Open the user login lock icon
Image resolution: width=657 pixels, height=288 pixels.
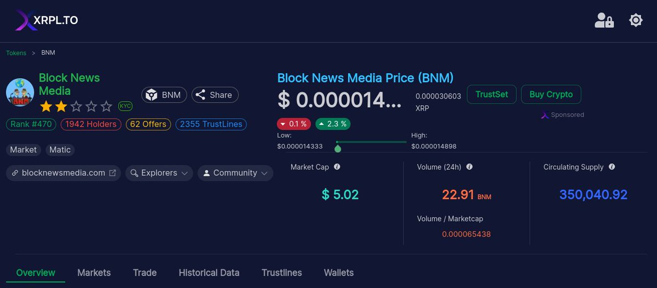pyautogui.click(x=604, y=20)
